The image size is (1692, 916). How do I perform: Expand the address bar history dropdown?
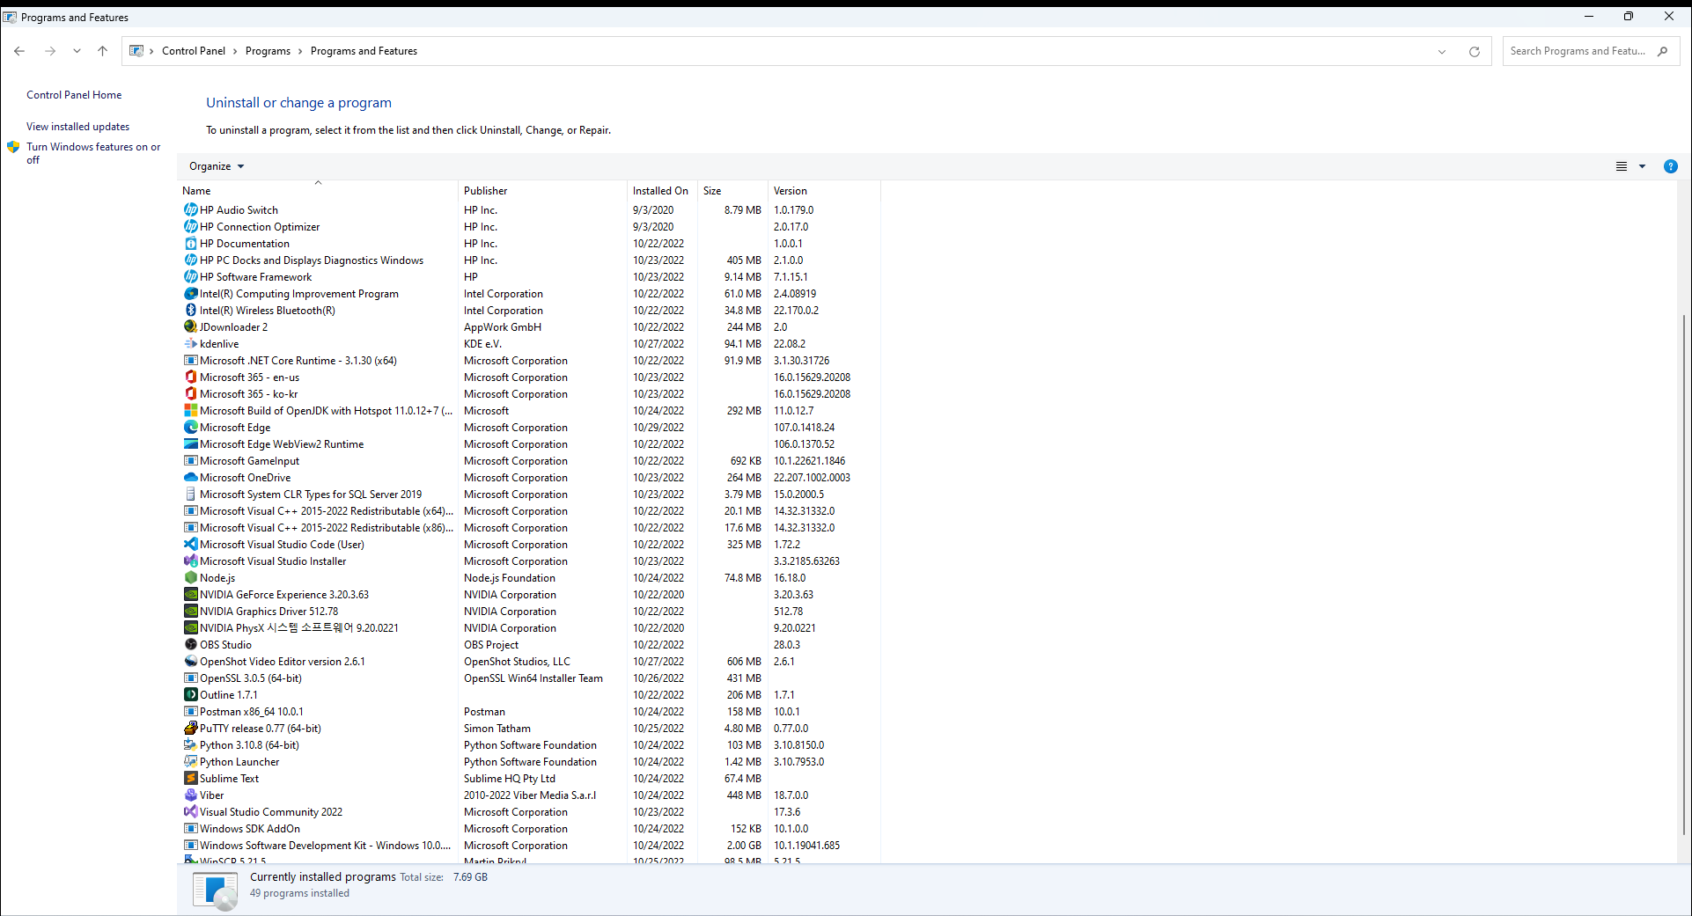pyautogui.click(x=1442, y=51)
